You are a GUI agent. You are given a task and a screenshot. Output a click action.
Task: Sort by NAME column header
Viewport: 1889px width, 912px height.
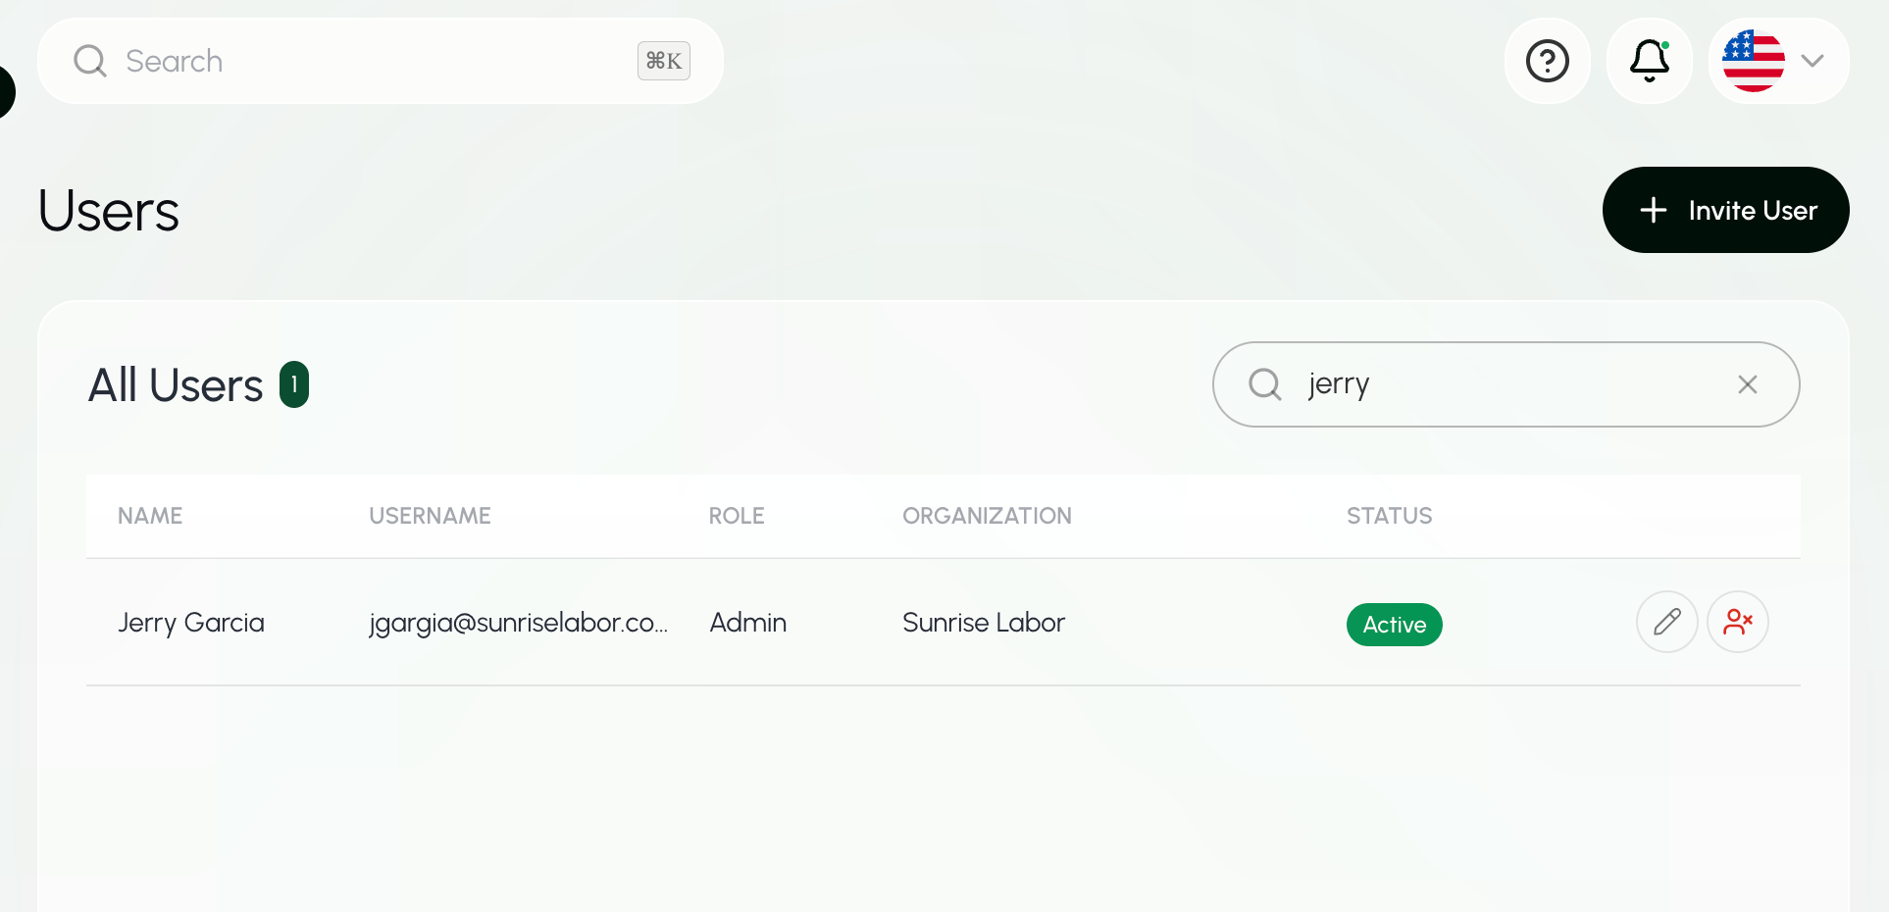[x=150, y=516]
